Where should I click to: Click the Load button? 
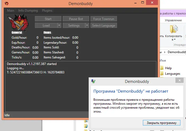pyautogui.click(x=46, y=25)
